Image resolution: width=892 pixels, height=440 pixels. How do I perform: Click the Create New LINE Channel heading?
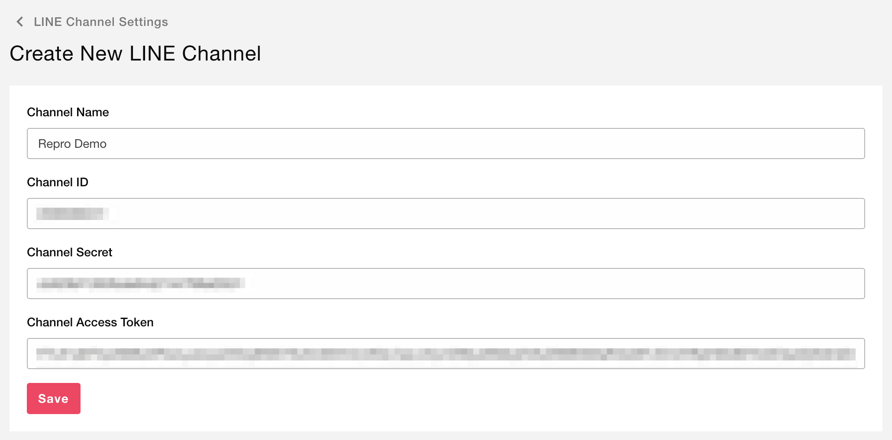(135, 54)
